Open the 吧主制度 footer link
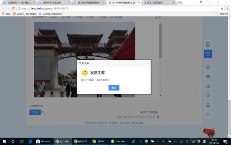This screenshot has width=231, height=145. click(x=114, y=123)
